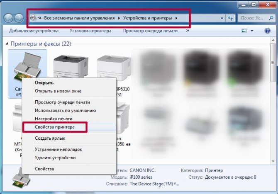Screen dimensions: 278x194
Task: Click the Forward navigation arrow button
Action: 19,18
